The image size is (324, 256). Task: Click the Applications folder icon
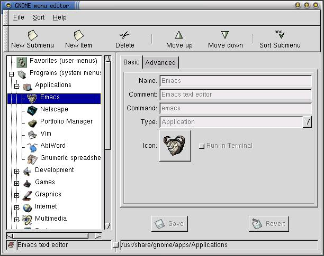28,87
